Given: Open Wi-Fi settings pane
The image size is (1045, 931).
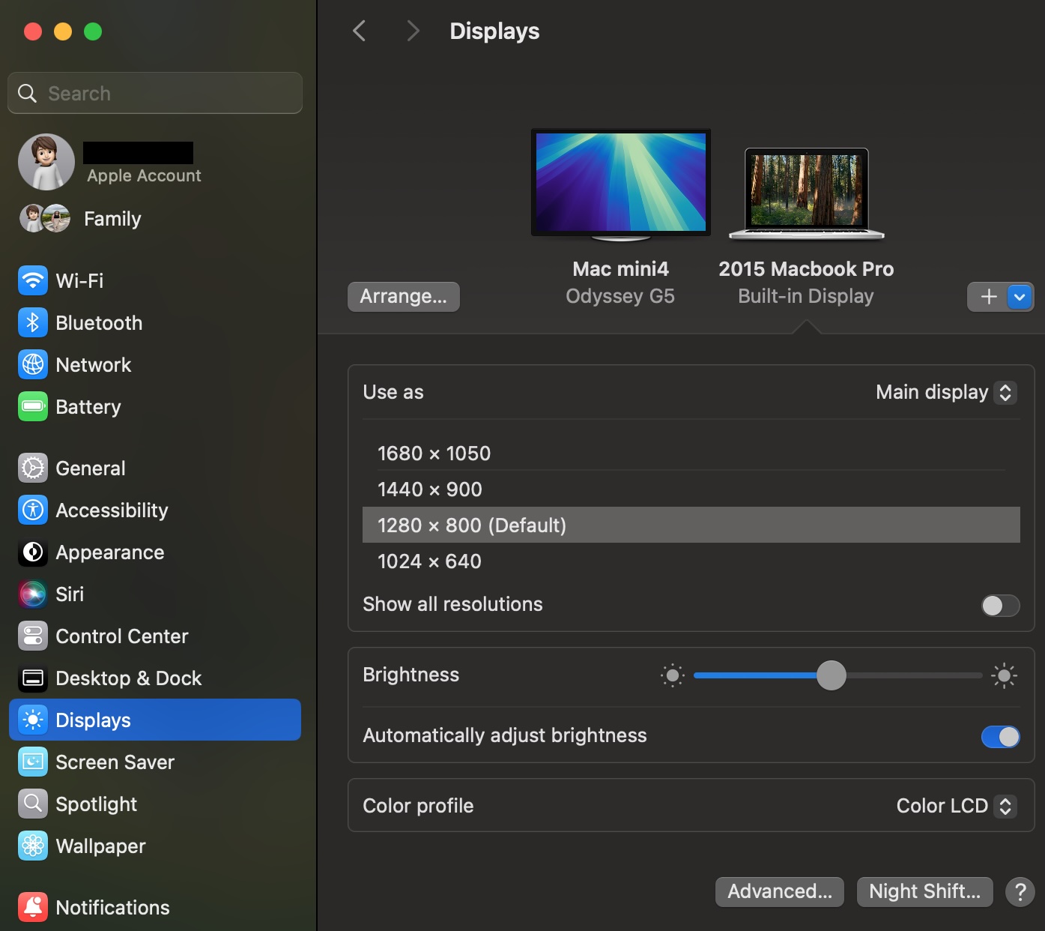Looking at the screenshot, I should coord(155,281).
